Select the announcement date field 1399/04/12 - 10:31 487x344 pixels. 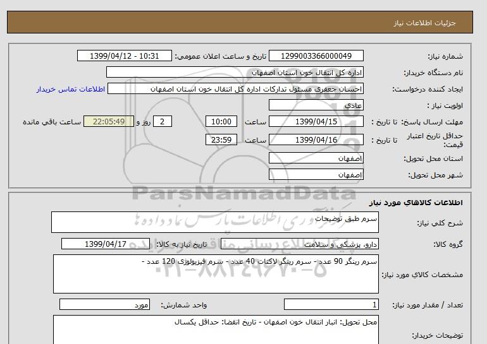pyautogui.click(x=124, y=56)
